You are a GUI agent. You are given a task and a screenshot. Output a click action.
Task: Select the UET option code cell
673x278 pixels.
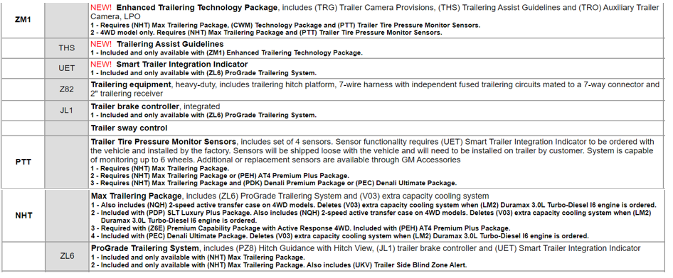[x=67, y=68]
